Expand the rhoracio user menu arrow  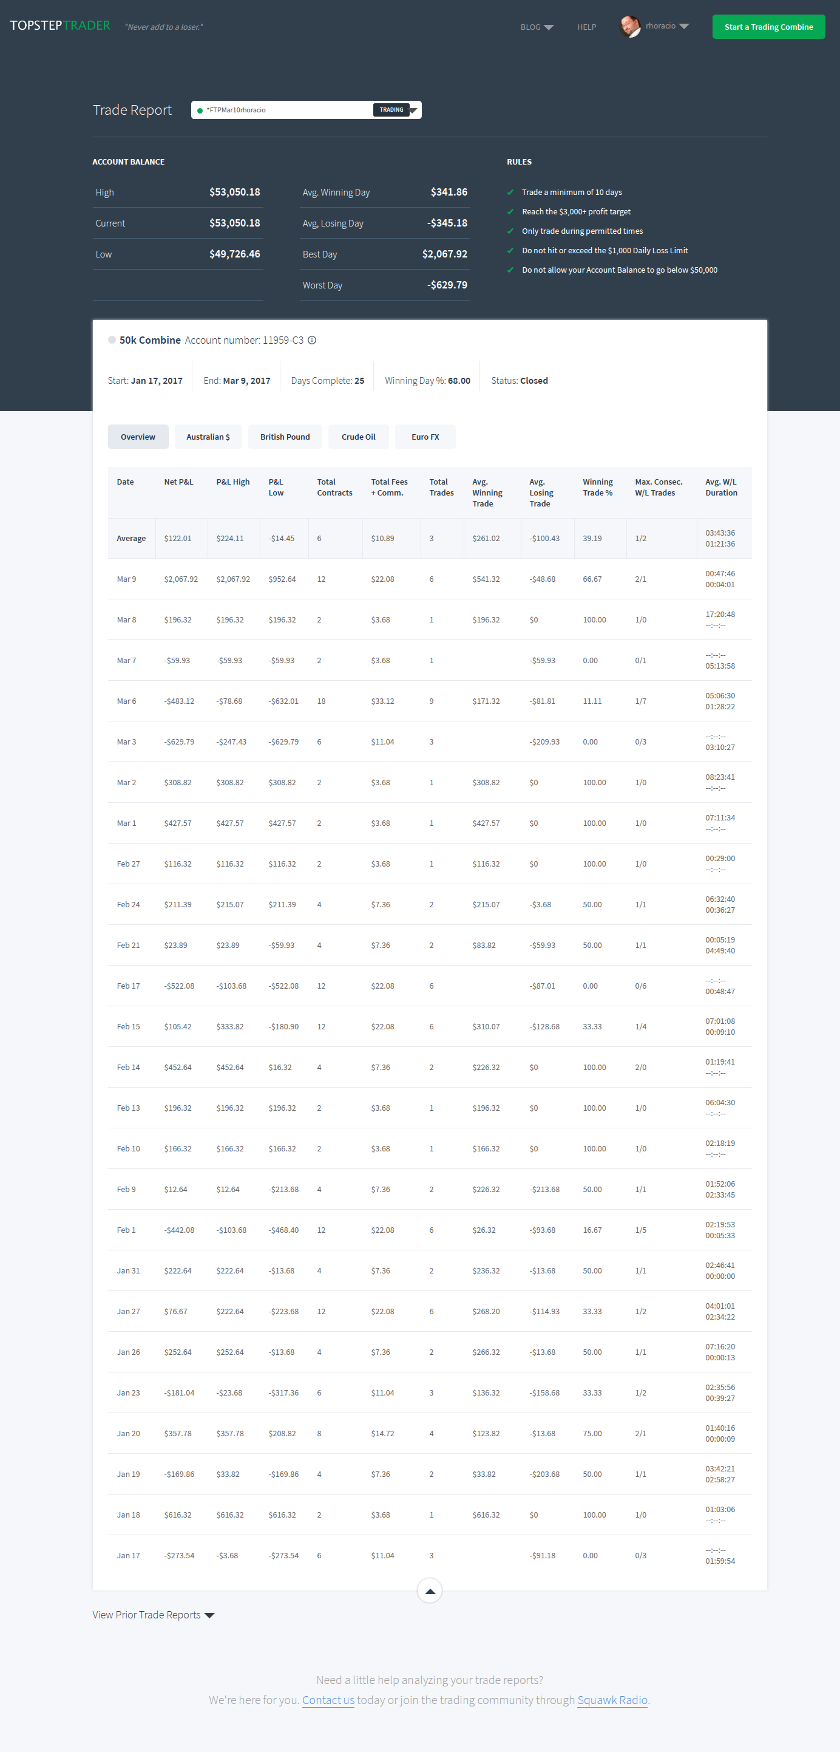[x=683, y=27]
